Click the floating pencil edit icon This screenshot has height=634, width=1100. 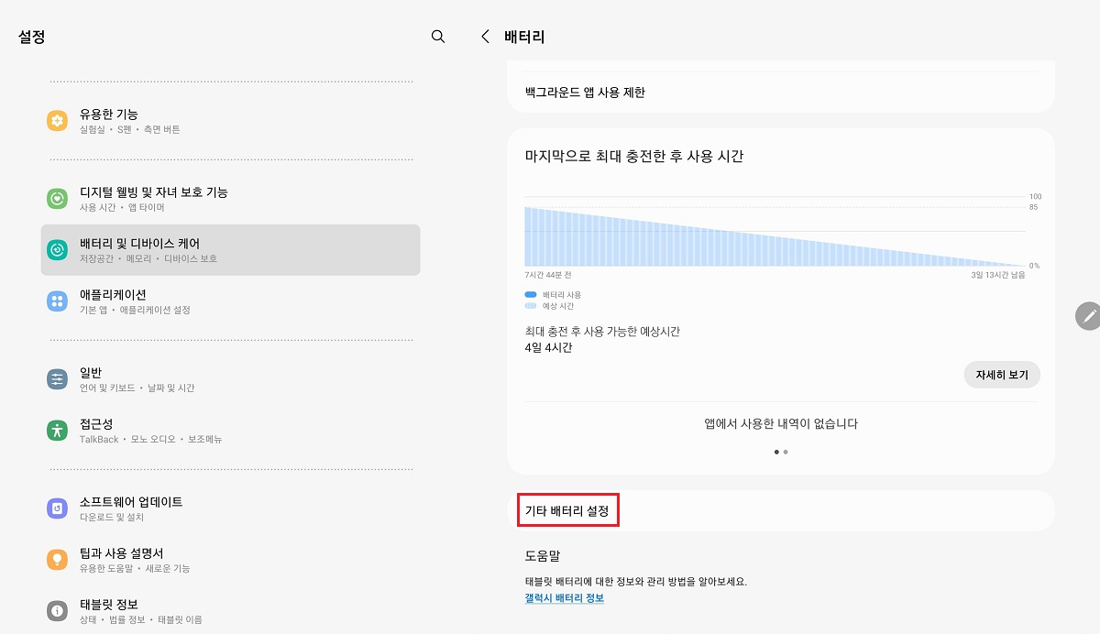click(x=1089, y=317)
